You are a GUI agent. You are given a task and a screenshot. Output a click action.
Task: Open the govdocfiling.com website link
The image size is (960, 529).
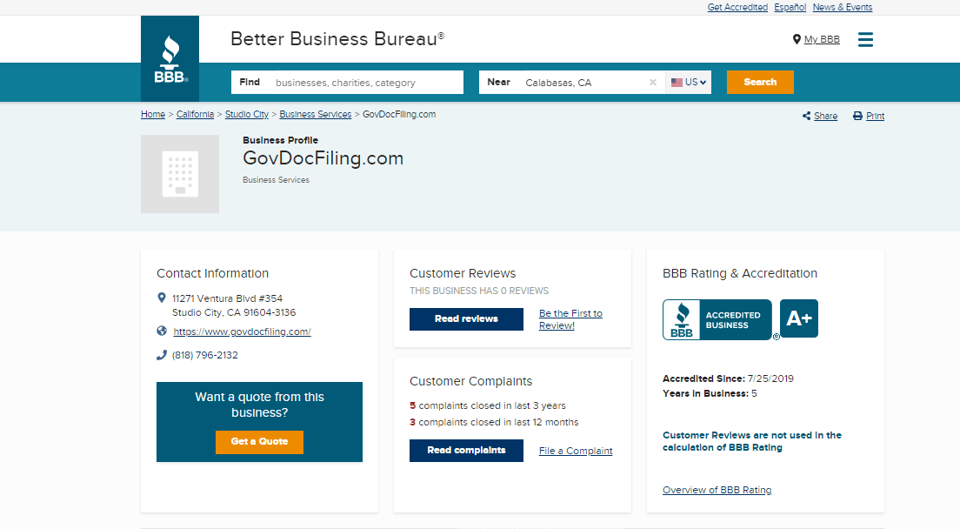point(242,331)
